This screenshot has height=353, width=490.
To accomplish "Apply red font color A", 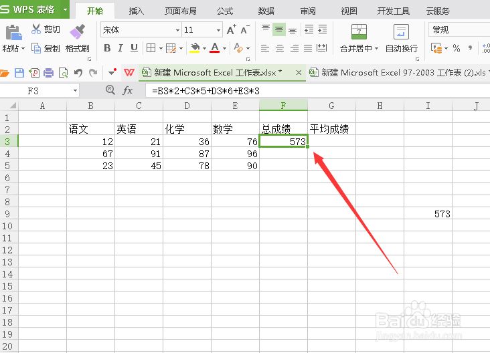I will [x=215, y=48].
